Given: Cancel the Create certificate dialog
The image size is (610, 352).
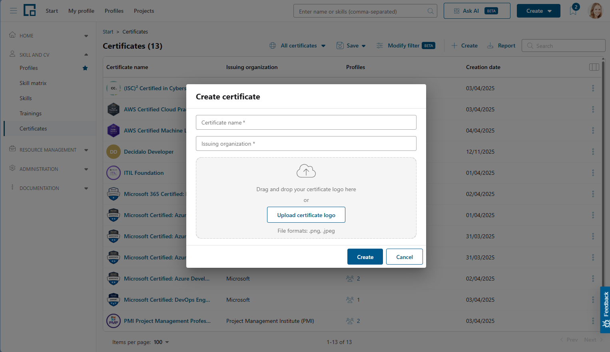Looking at the screenshot, I should [x=405, y=257].
